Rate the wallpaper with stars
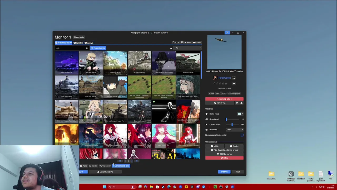337x190 pixels. (220, 84)
